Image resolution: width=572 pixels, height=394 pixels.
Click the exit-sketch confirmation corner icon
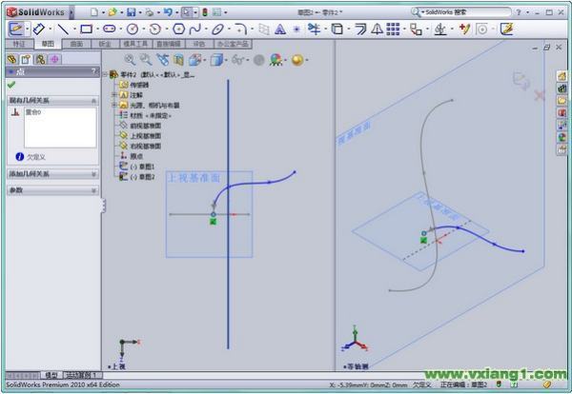(521, 80)
